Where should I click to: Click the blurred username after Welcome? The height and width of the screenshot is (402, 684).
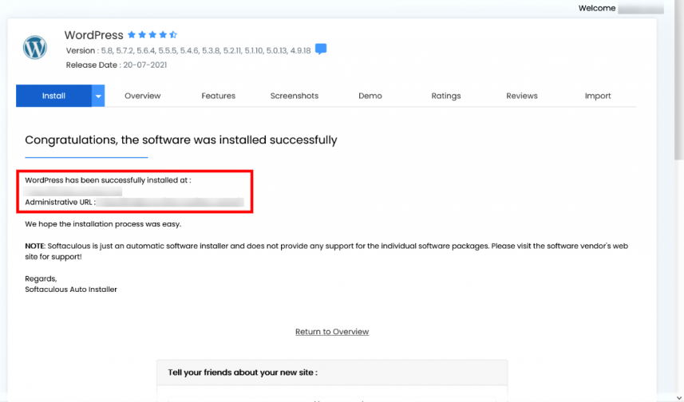click(641, 8)
